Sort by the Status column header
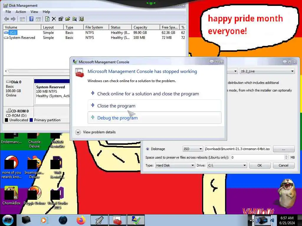The width and height of the screenshot is (302, 226). (120, 27)
